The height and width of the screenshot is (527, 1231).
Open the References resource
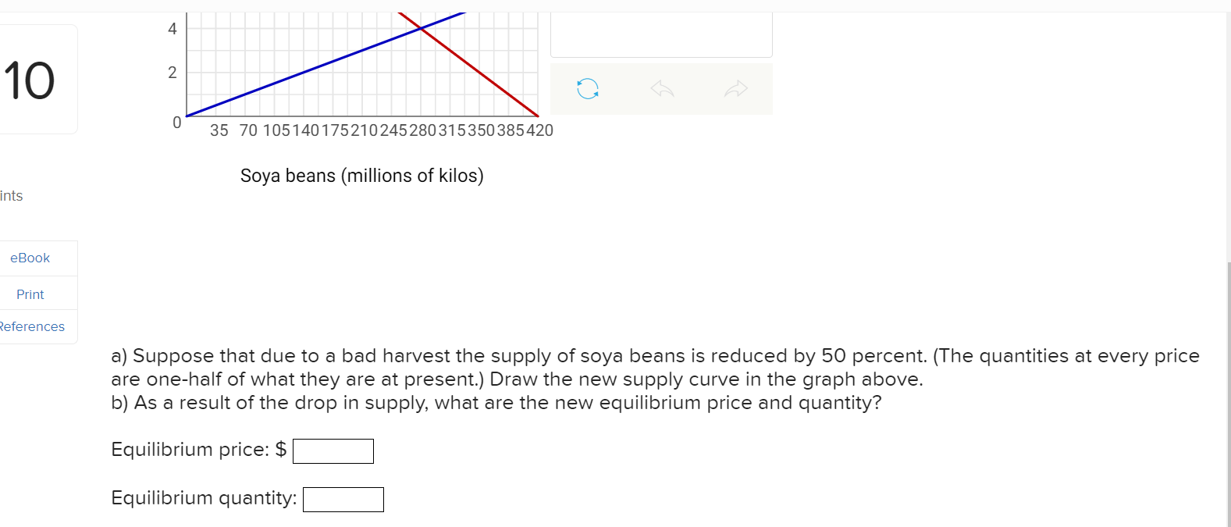pyautogui.click(x=32, y=326)
